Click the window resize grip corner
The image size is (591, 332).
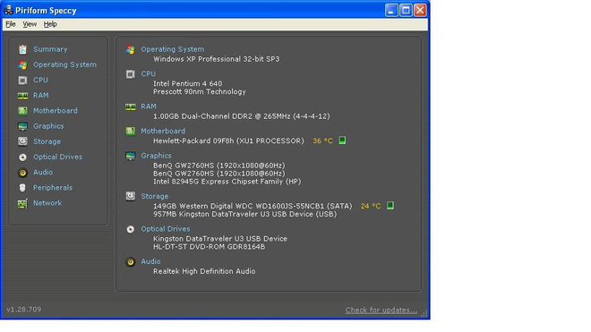pos(424,313)
